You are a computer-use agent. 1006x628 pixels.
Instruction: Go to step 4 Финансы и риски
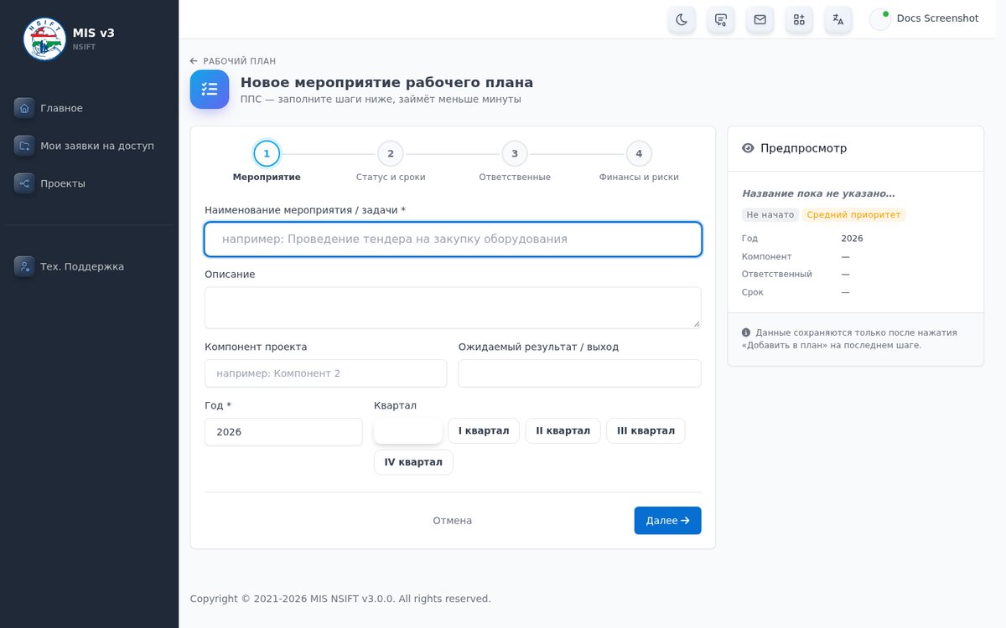click(639, 162)
